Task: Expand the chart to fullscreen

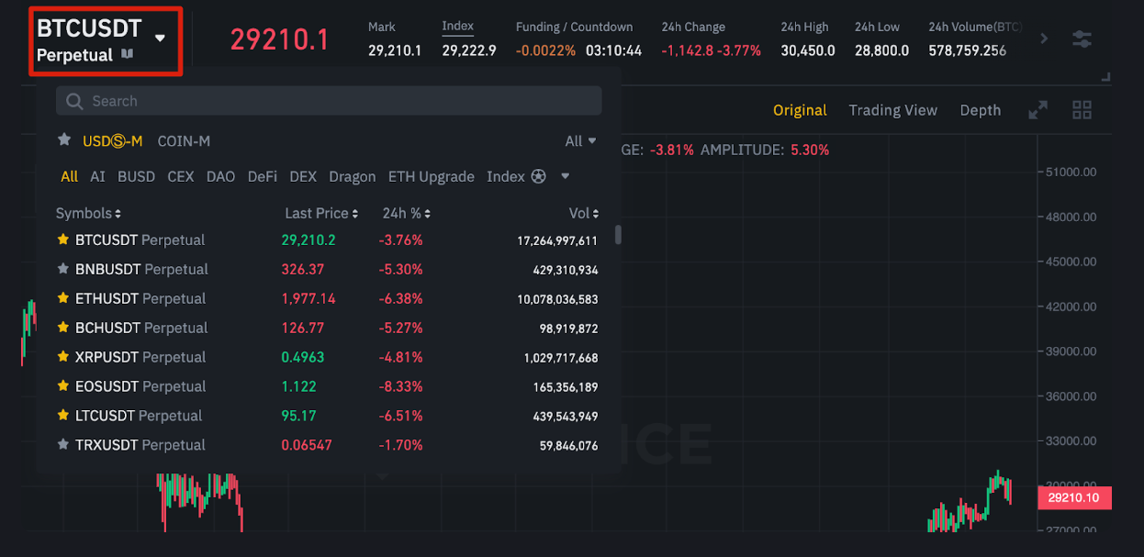Action: point(1037,110)
